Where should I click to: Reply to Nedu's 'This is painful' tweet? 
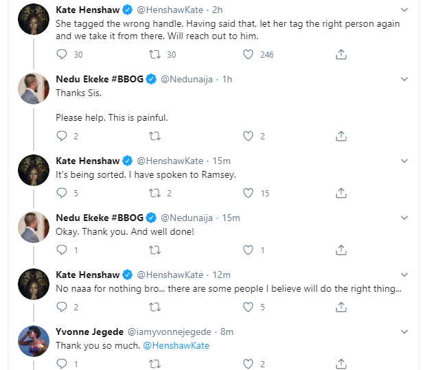pos(62,136)
